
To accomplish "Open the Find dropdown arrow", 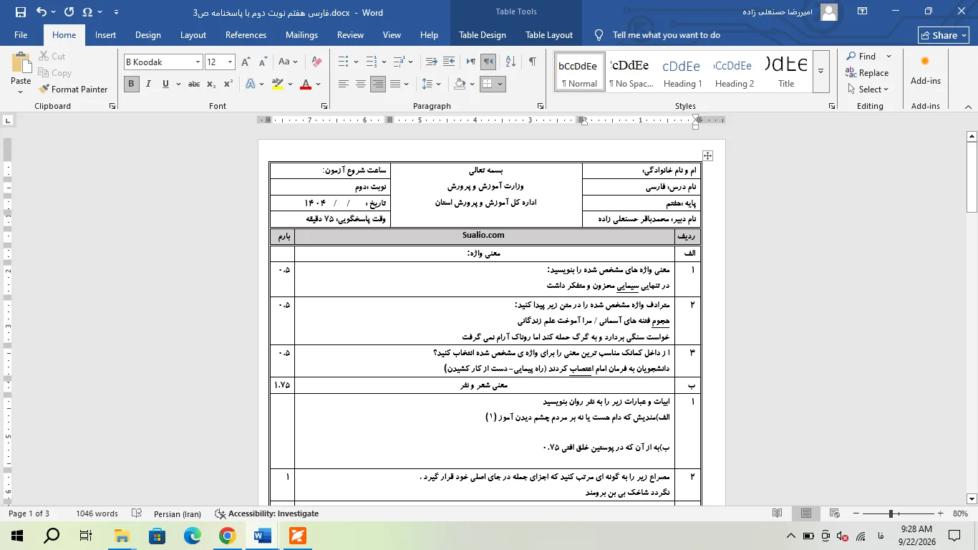I will click(889, 56).
